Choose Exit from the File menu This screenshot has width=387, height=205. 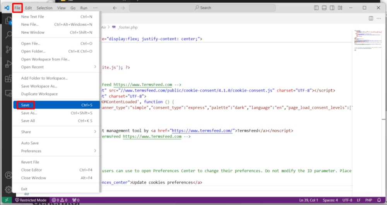click(x=57, y=189)
